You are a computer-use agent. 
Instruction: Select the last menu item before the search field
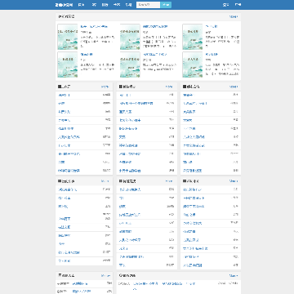pos(128,5)
